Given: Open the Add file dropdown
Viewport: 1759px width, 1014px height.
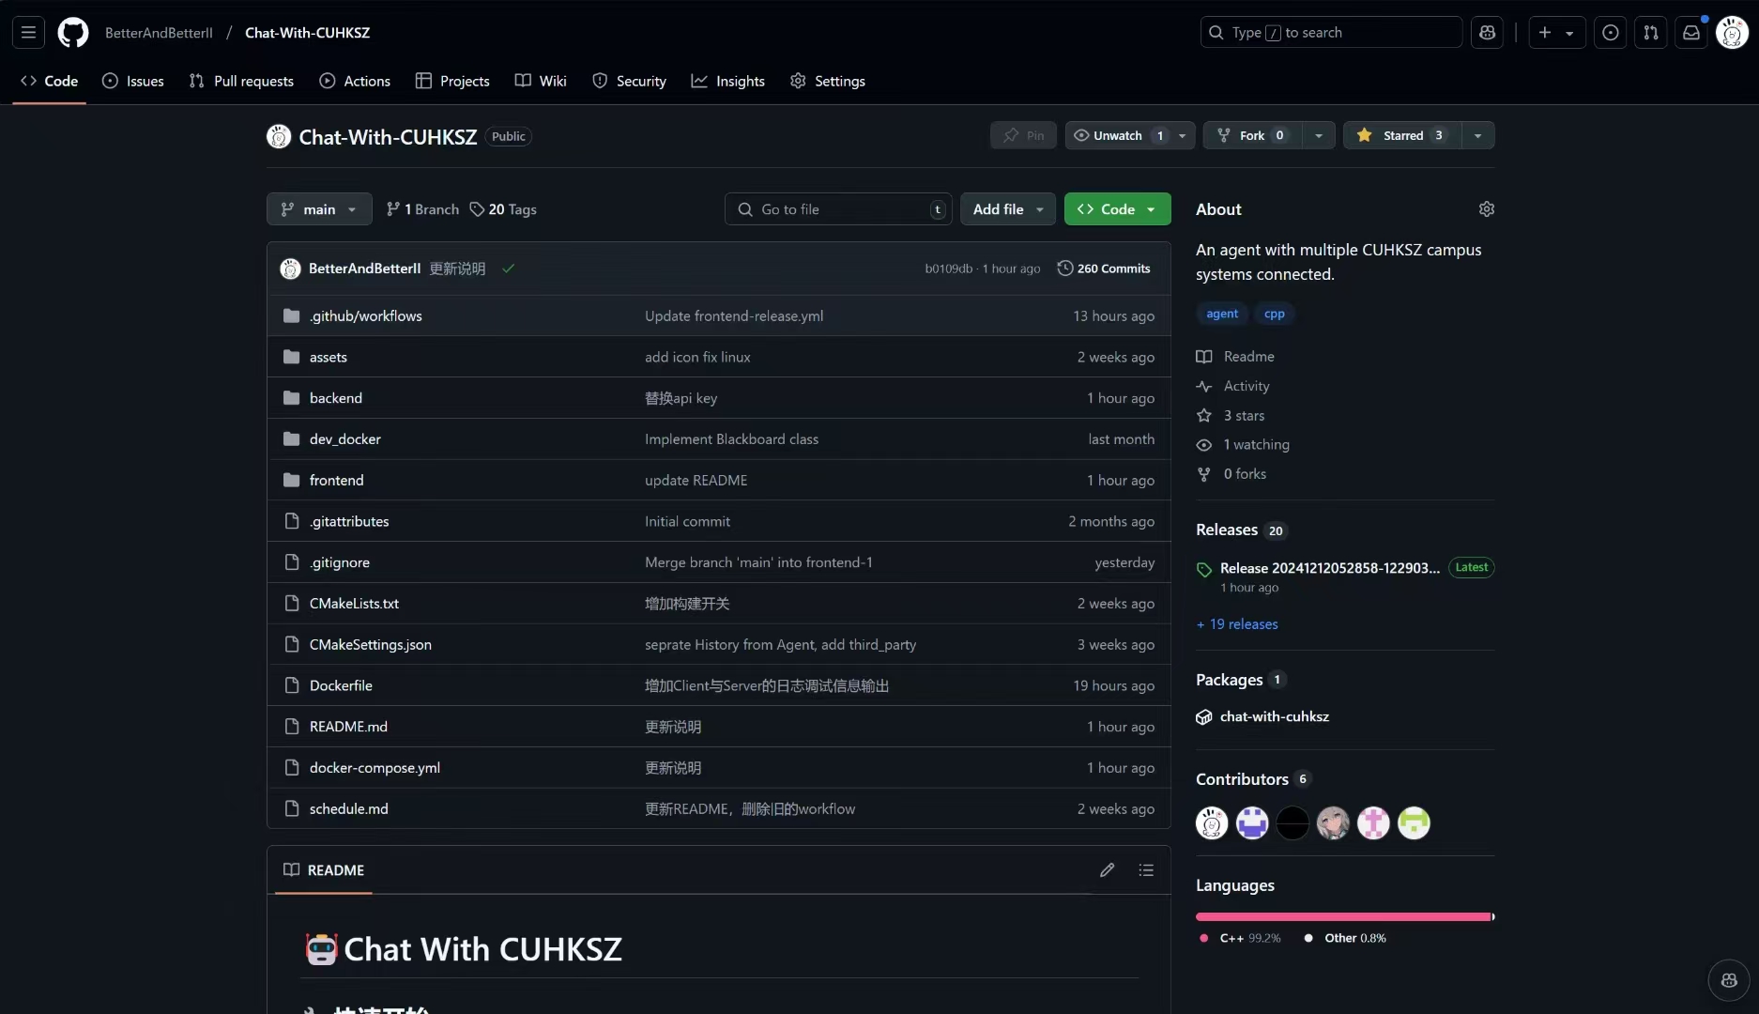Looking at the screenshot, I should pos(1007,208).
